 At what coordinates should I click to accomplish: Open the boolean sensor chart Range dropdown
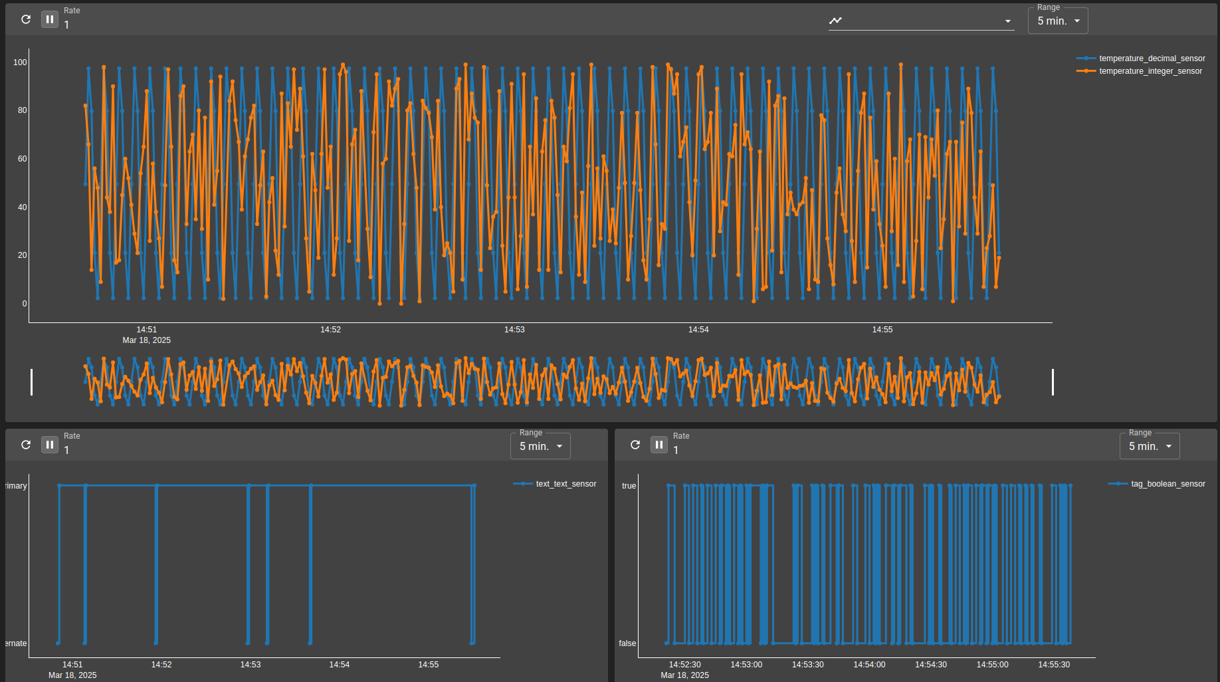1150,446
